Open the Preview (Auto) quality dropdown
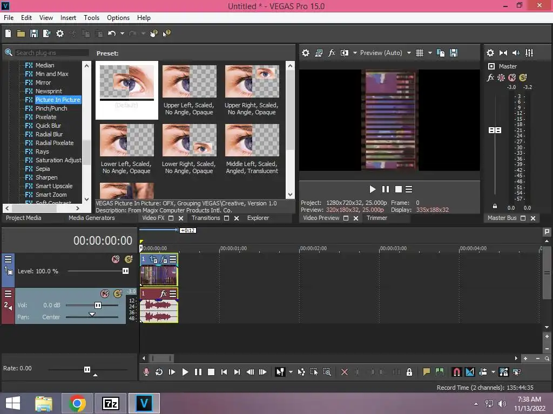Viewport: 553px width, 414px height. tap(409, 53)
